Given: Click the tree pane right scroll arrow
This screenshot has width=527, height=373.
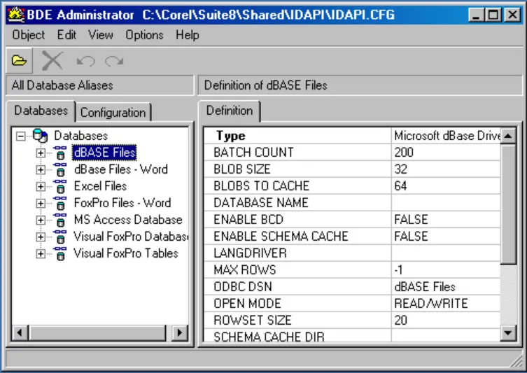Looking at the screenshot, I should 180,332.
